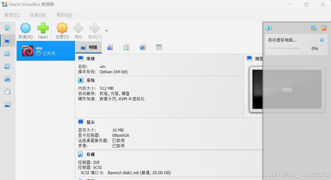Click the 0% progress value
Screen dimensions: 331x180
tap(314, 49)
